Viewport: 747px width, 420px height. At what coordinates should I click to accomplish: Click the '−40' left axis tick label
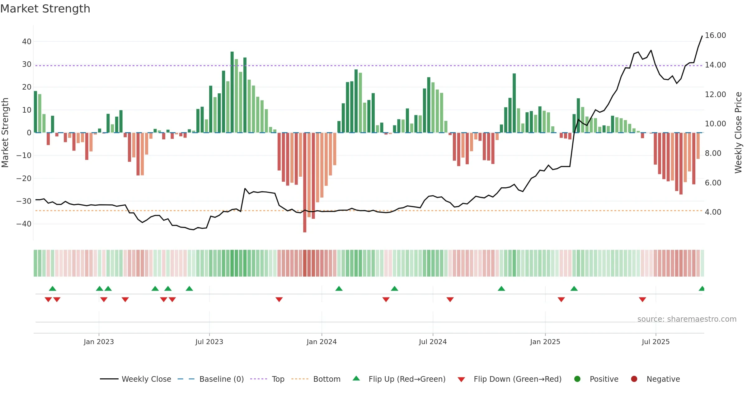pos(24,224)
